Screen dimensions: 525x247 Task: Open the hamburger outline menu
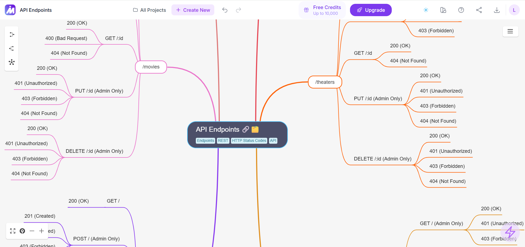click(510, 31)
